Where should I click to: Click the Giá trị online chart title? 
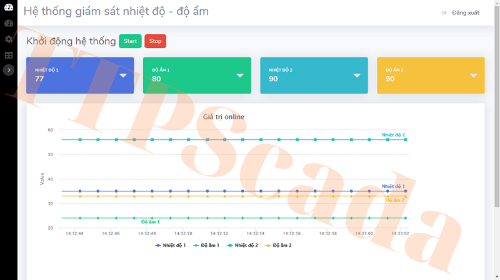[224, 117]
